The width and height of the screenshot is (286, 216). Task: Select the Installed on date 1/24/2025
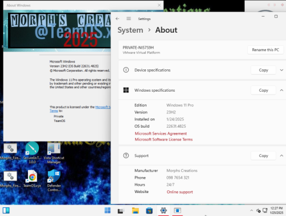[x=175, y=119]
